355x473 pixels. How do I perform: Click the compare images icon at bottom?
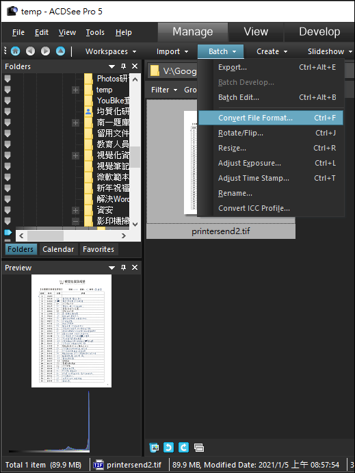[x=199, y=448]
